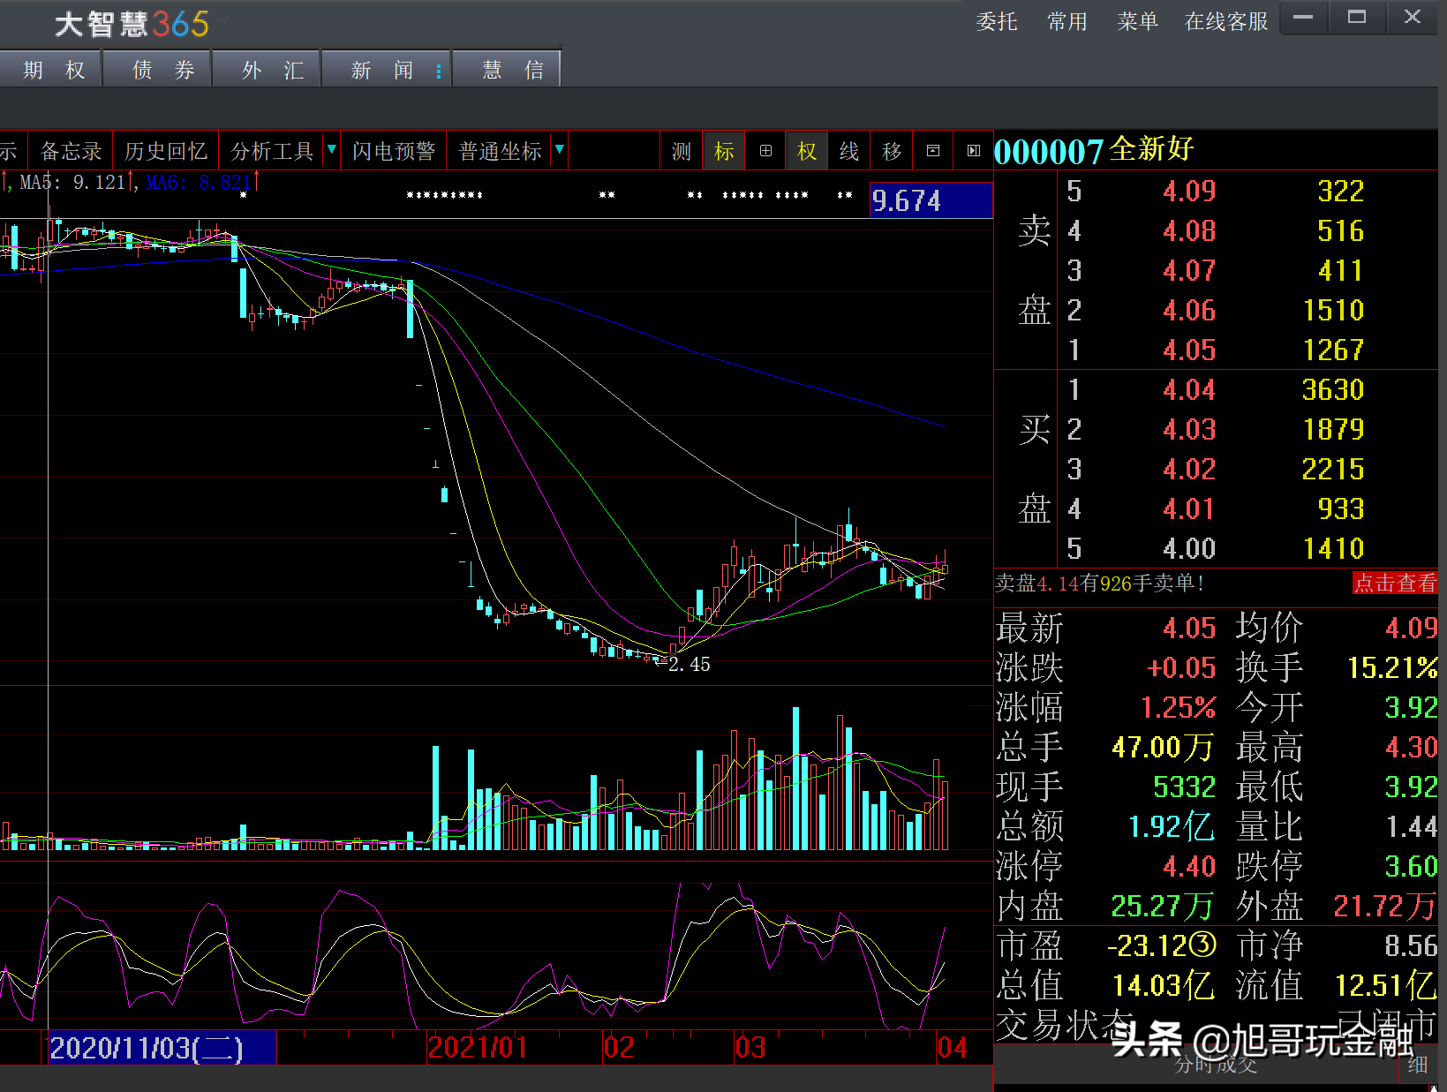Click sell level 3 price 4.07
This screenshot has width=1447, height=1092.
click(x=1189, y=271)
